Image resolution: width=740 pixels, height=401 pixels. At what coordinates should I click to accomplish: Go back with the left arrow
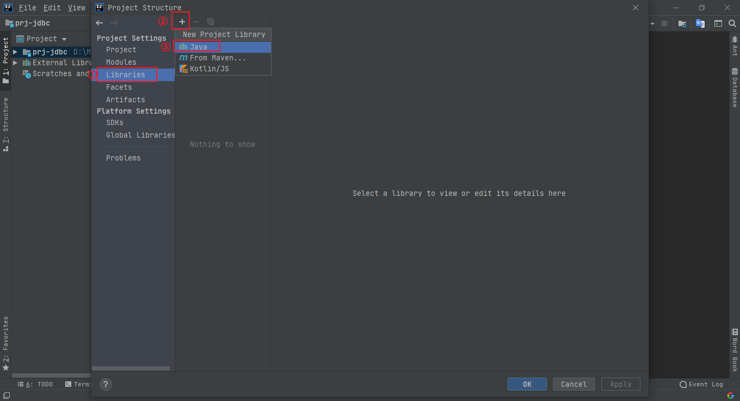100,23
